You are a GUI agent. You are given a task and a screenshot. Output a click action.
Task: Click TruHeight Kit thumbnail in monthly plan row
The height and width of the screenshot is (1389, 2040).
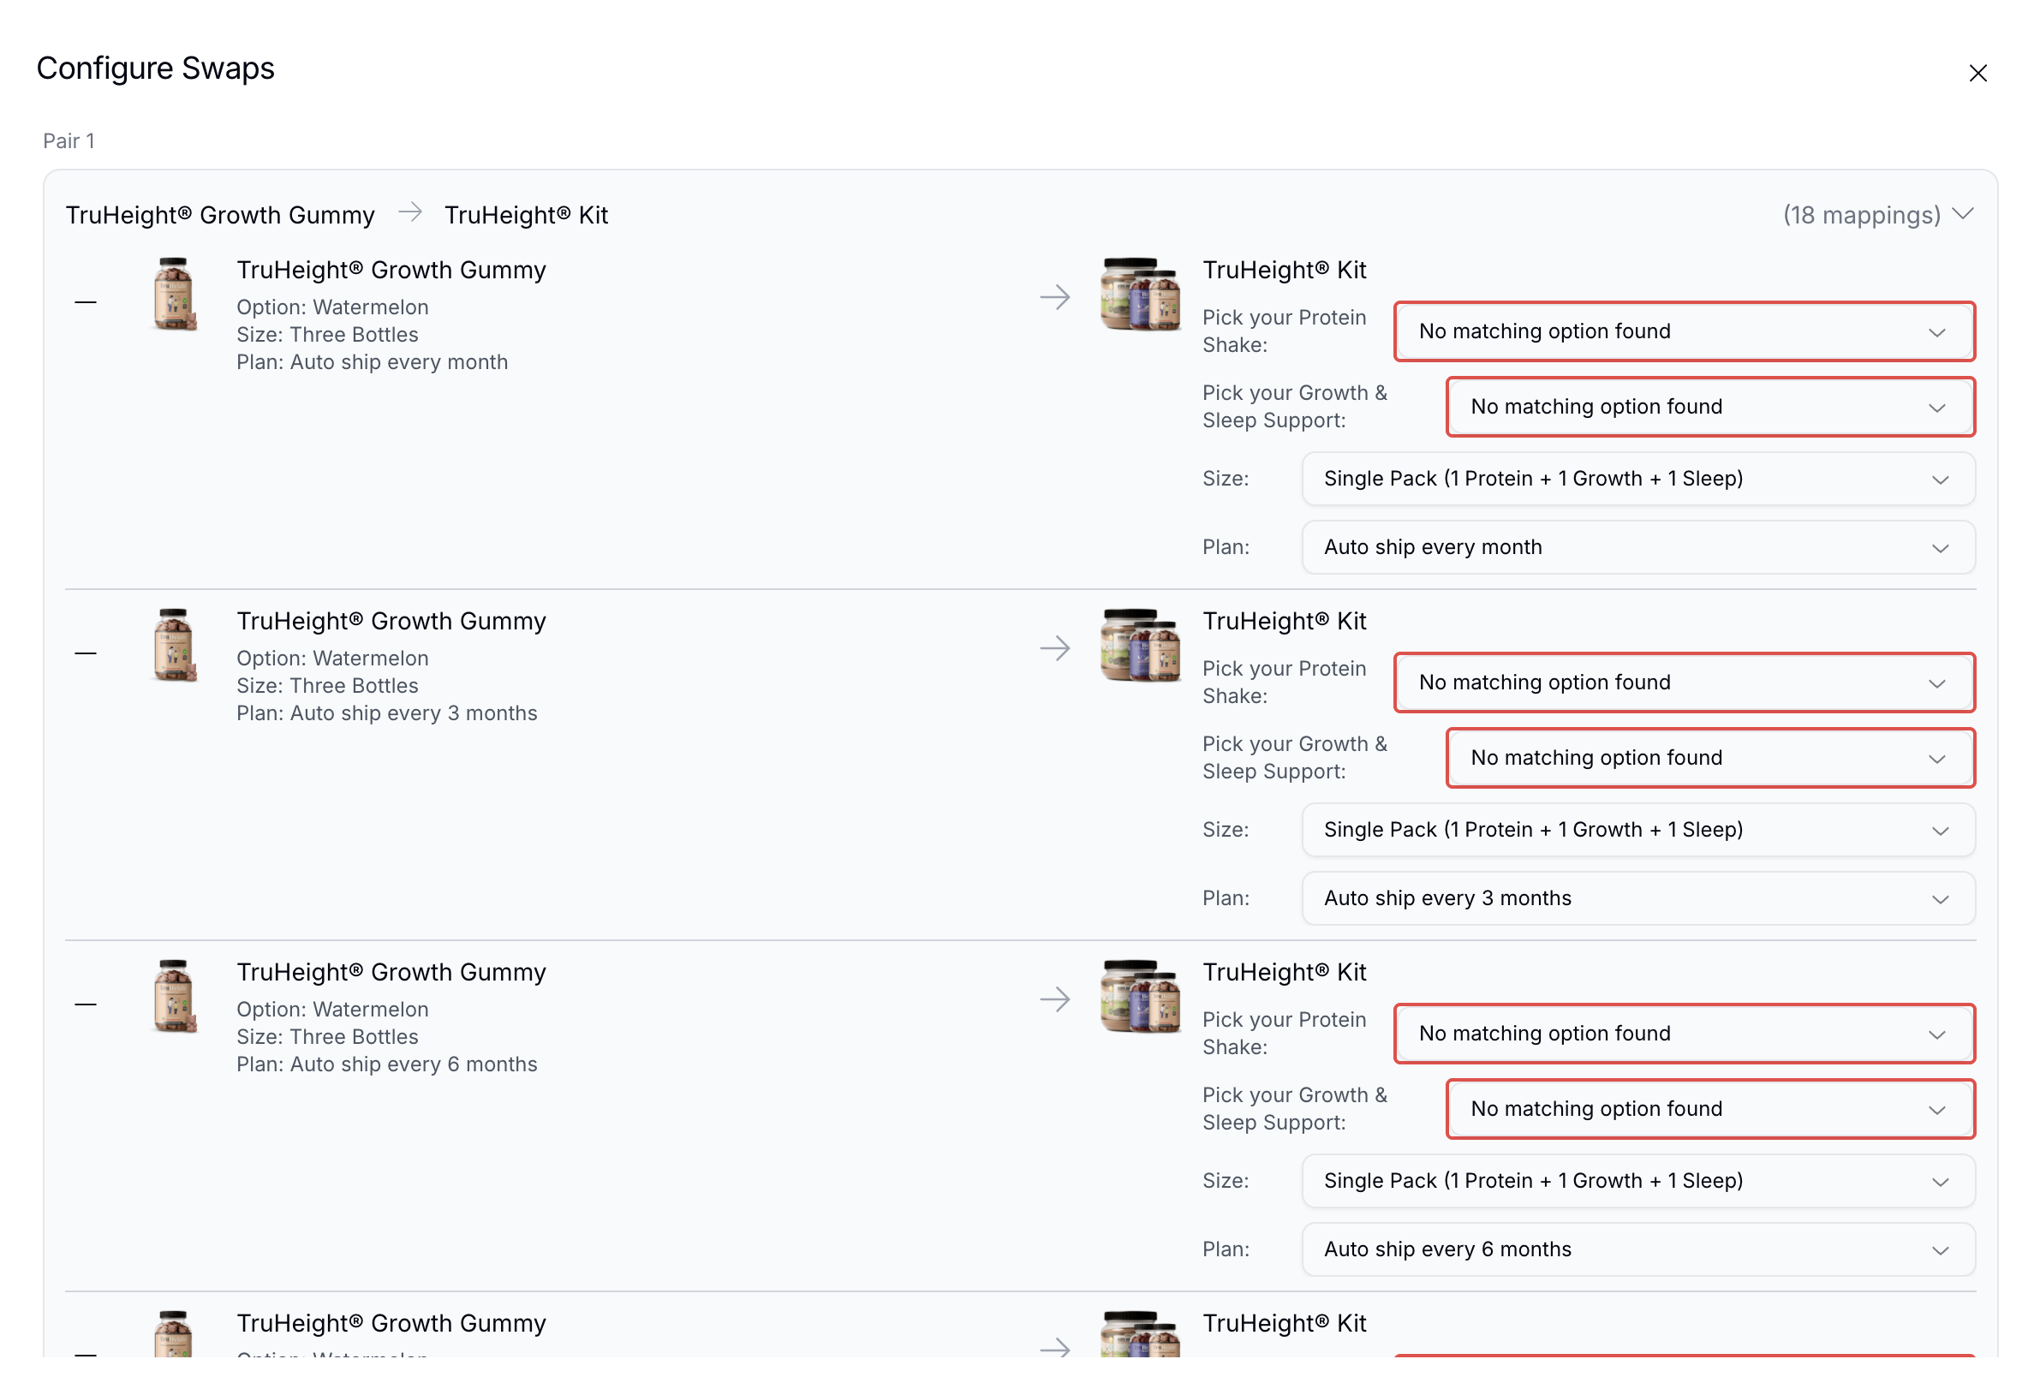coord(1140,294)
